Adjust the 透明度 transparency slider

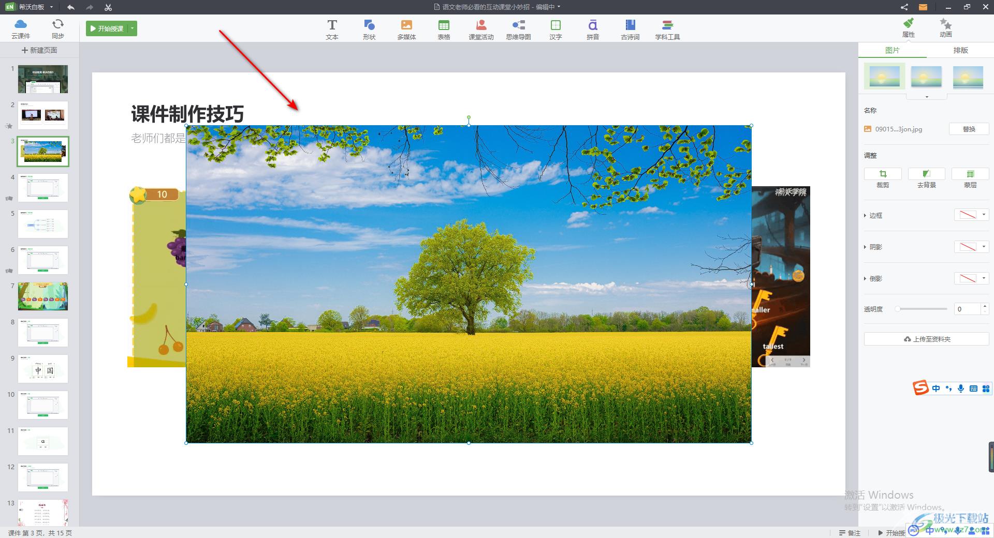(x=922, y=309)
